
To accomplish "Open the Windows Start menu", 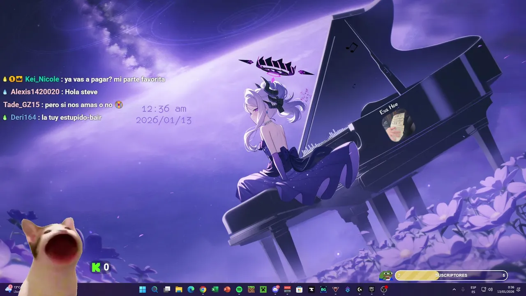I will coord(143,289).
